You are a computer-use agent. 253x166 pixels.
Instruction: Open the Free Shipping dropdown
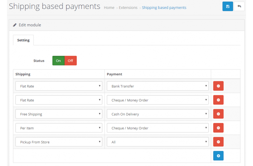coord(59,114)
